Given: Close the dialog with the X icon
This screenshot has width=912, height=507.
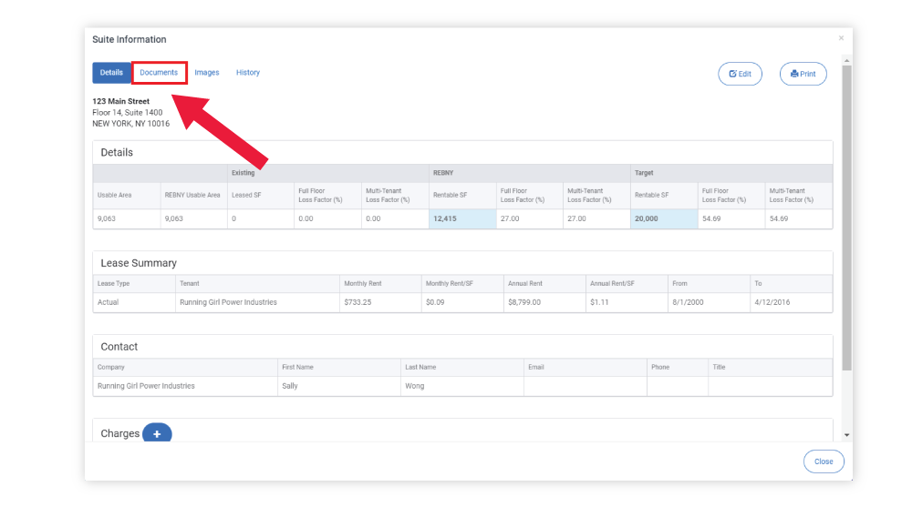Looking at the screenshot, I should tap(841, 37).
